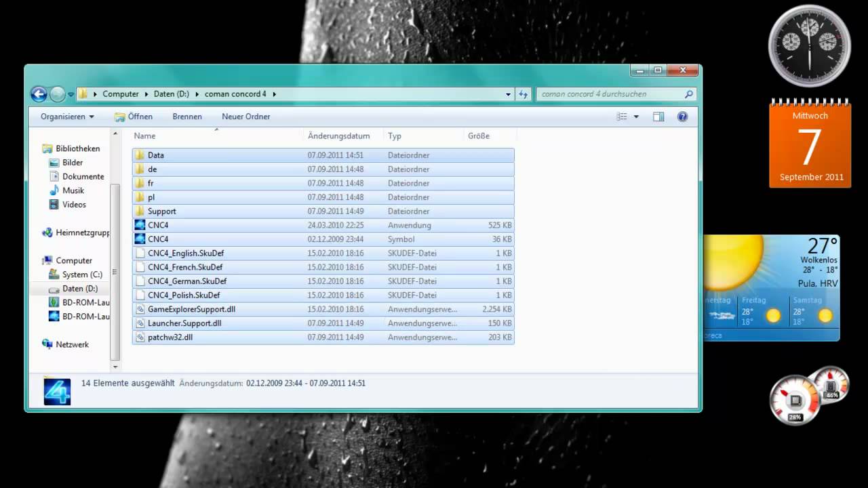Click the Forward navigation arrow button
The height and width of the screenshot is (488, 868).
click(x=58, y=94)
